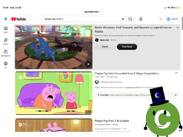Sign in to YouTube account
The height and width of the screenshot is (137, 183).
click(x=173, y=19)
